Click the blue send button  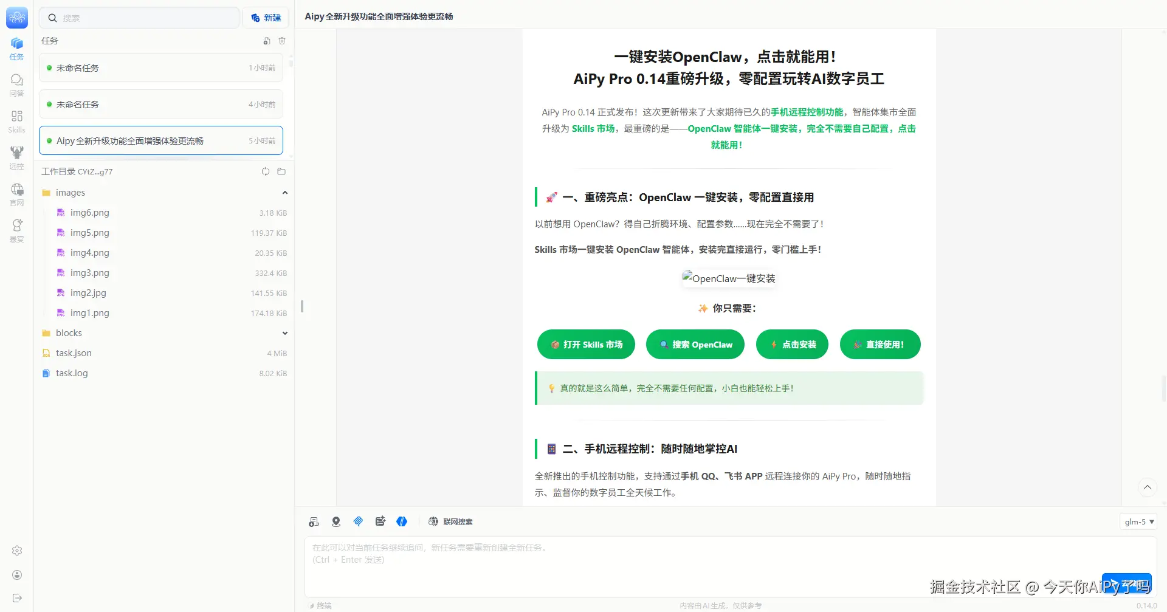1126,584
